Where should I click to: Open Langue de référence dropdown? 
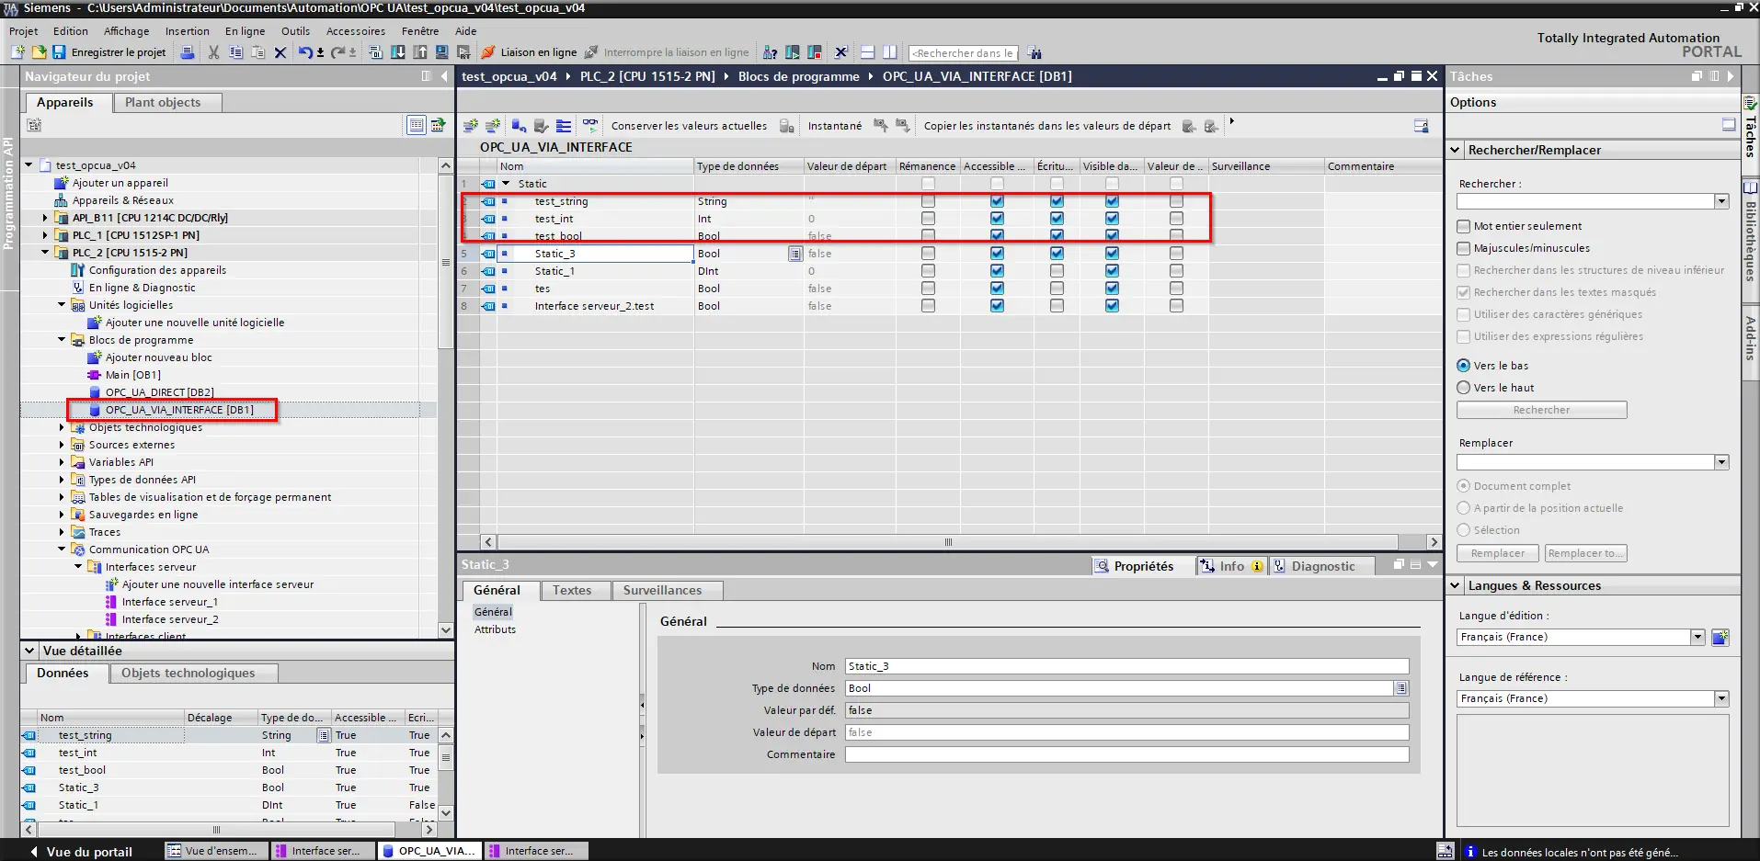point(1721,698)
